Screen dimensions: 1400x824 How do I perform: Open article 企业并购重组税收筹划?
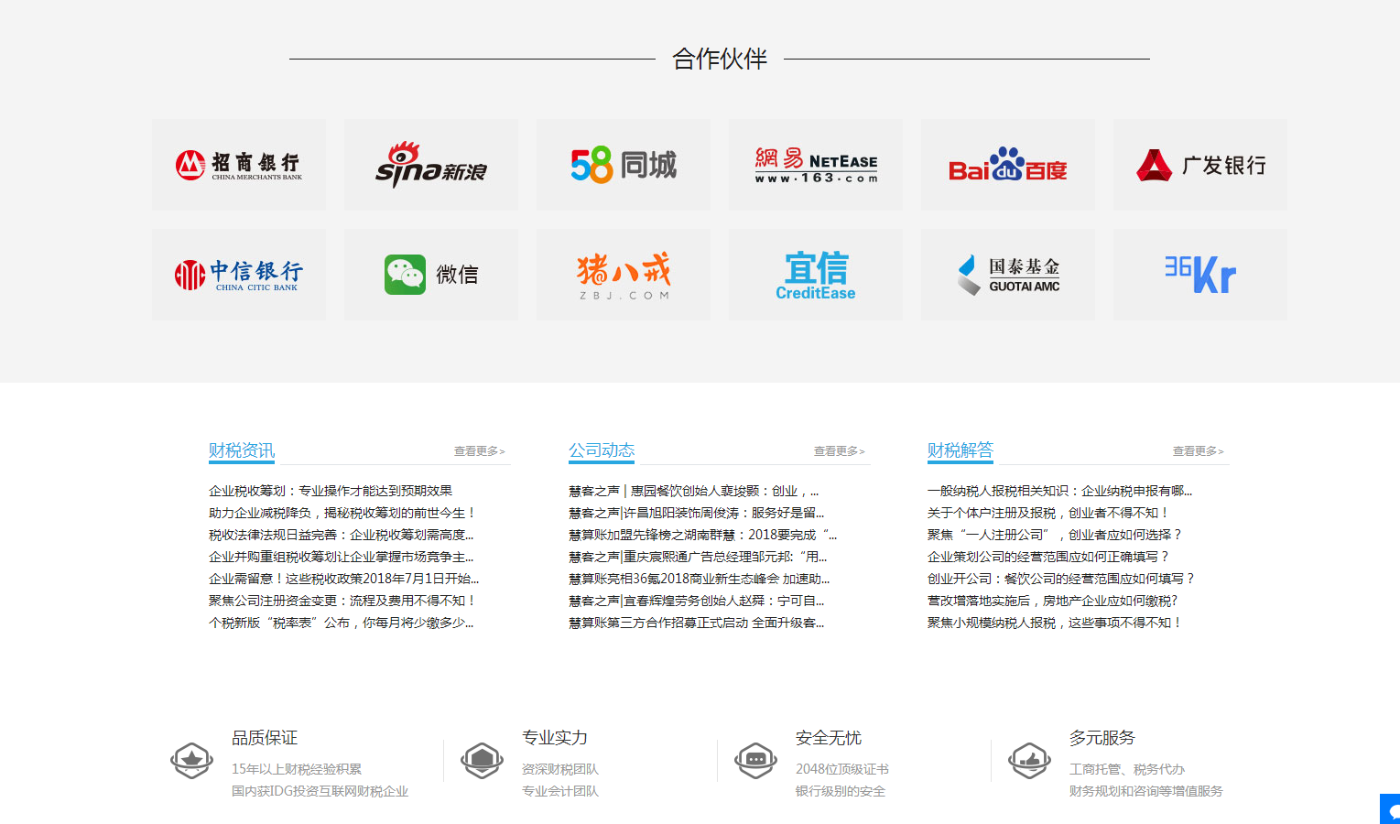(x=342, y=557)
